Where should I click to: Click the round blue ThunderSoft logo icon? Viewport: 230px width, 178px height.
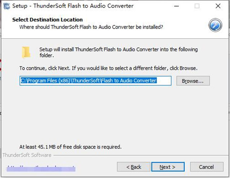click(x=215, y=25)
